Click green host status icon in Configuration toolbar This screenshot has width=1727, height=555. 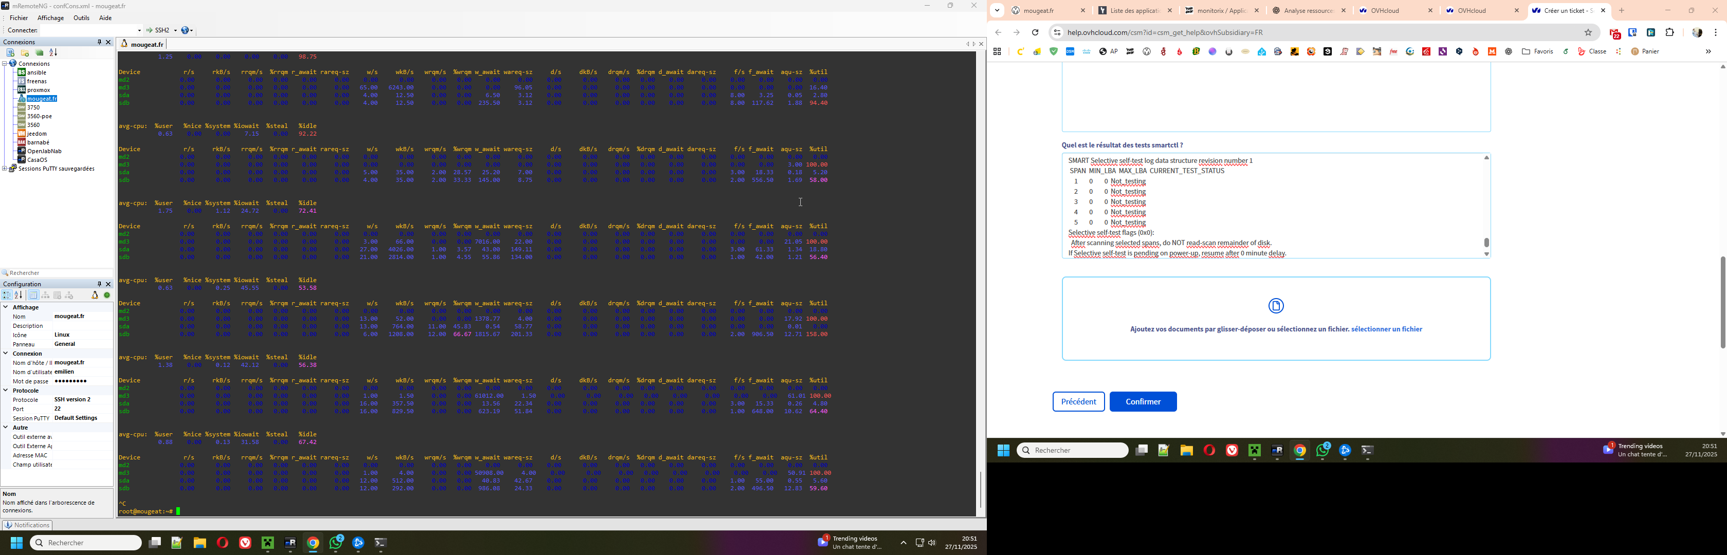107,295
